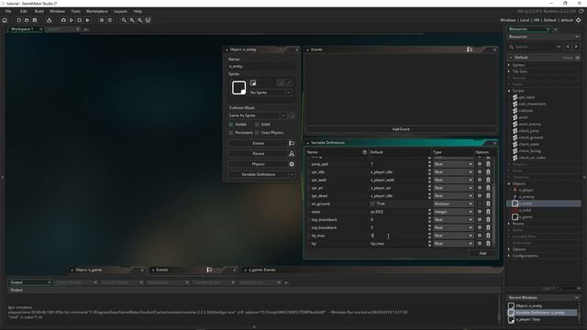Open options for spr_idle variable
Image resolution: width=587 pixels, height=330 pixels.
480,171
